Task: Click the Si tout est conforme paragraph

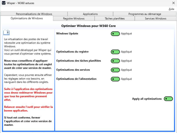Action: pyautogui.click(x=28, y=121)
